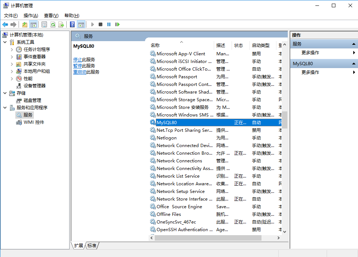Collapse the MySQL80 section in Actions pane
This screenshot has height=257, width=358.
[x=354, y=63]
